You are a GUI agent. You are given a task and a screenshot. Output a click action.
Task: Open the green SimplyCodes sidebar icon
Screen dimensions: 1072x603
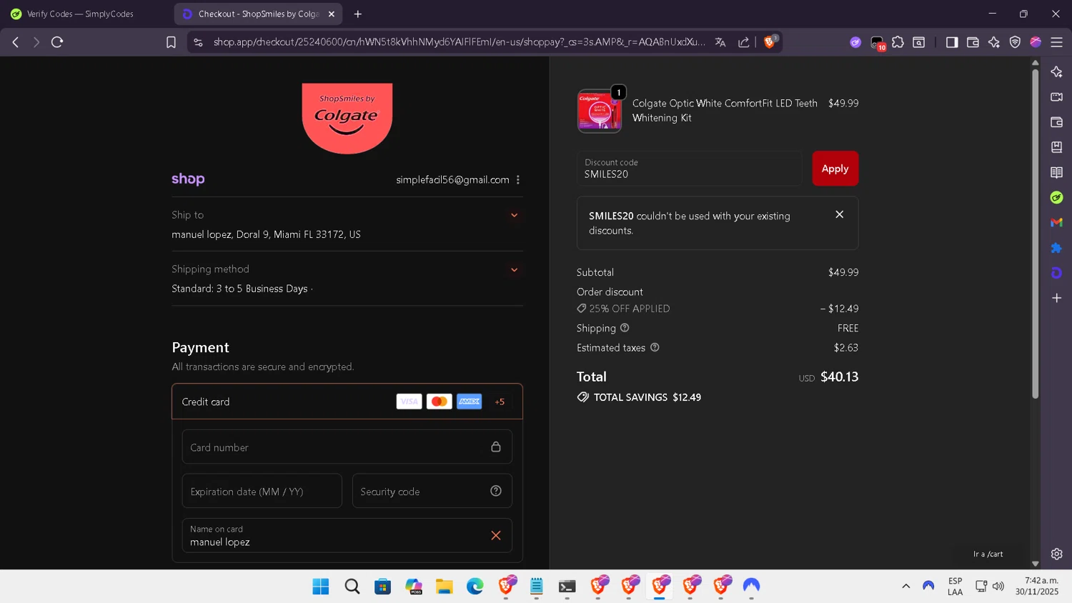click(x=1056, y=197)
